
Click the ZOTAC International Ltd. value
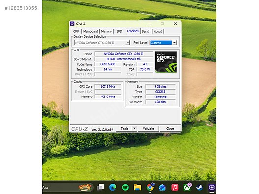(x=124, y=59)
